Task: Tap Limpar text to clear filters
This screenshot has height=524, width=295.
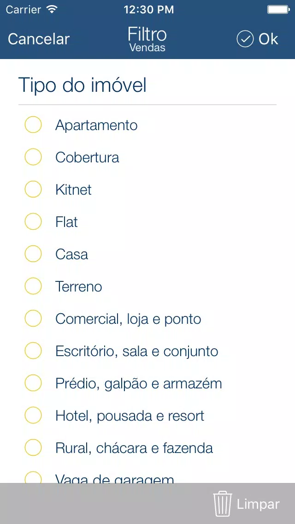Action: pos(258,504)
